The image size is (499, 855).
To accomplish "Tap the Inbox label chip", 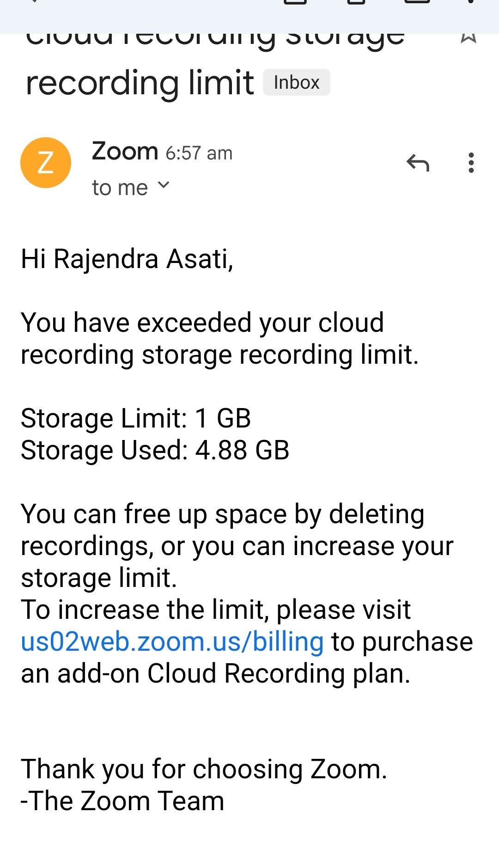I will coord(297,83).
